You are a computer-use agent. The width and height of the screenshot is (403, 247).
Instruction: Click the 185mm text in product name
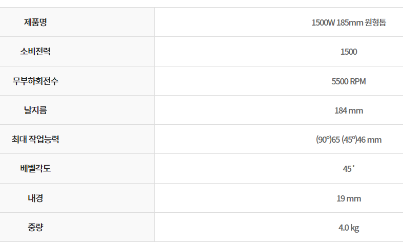[350, 23]
